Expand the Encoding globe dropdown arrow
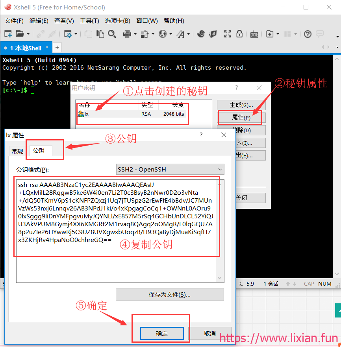 pyautogui.click(x=170, y=34)
